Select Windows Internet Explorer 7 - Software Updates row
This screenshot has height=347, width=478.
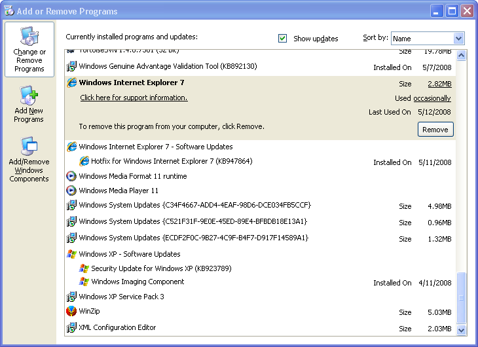[x=260, y=147]
